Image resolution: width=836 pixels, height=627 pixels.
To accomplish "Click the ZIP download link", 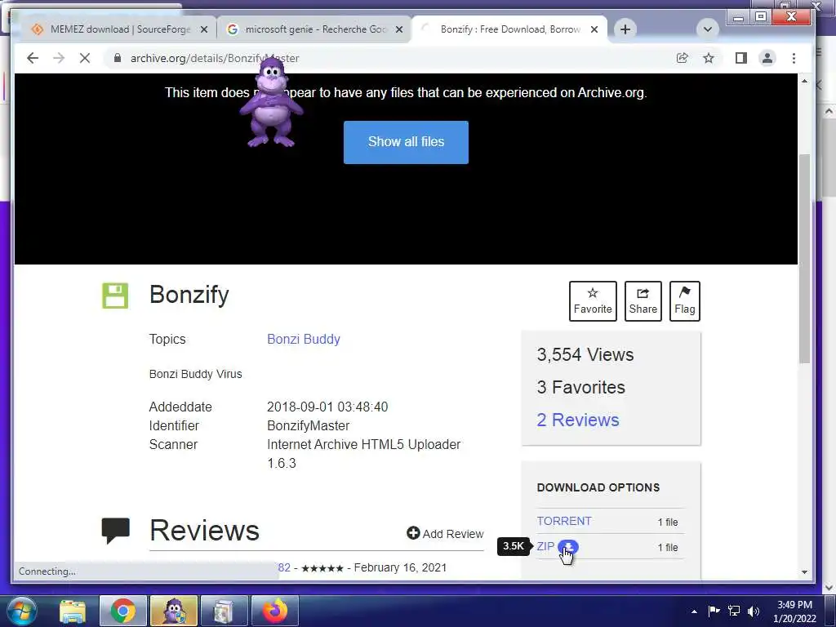I will coord(545,546).
